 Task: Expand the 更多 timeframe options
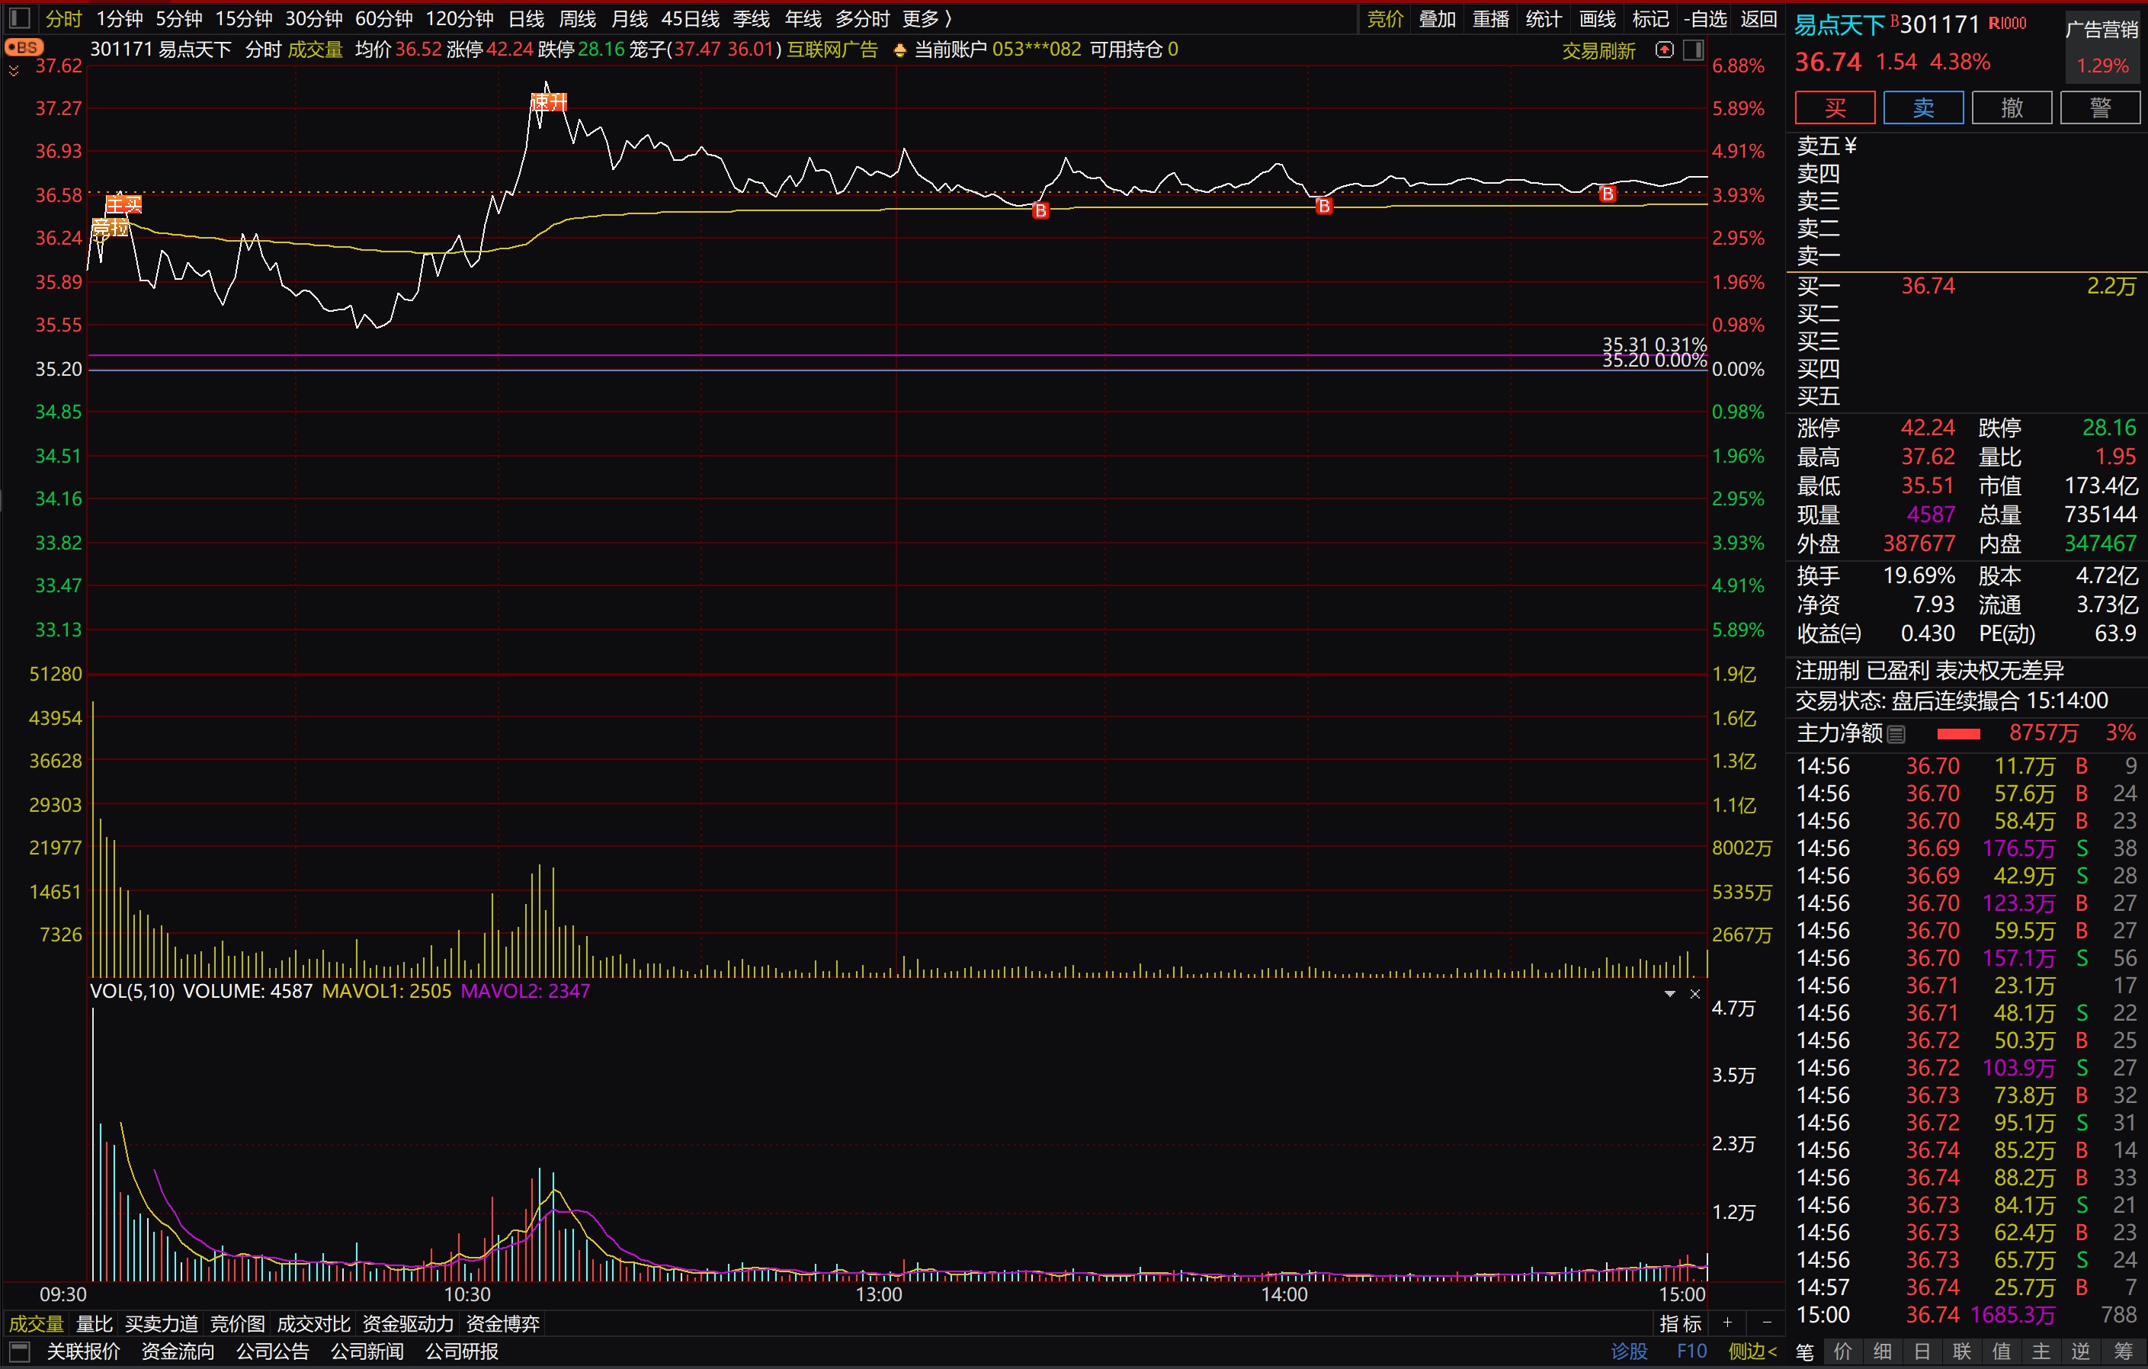[x=926, y=18]
